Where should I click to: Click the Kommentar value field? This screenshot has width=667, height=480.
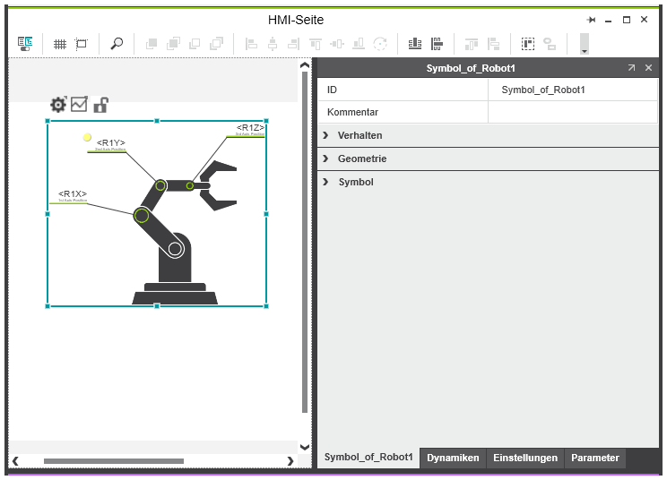[572, 112]
